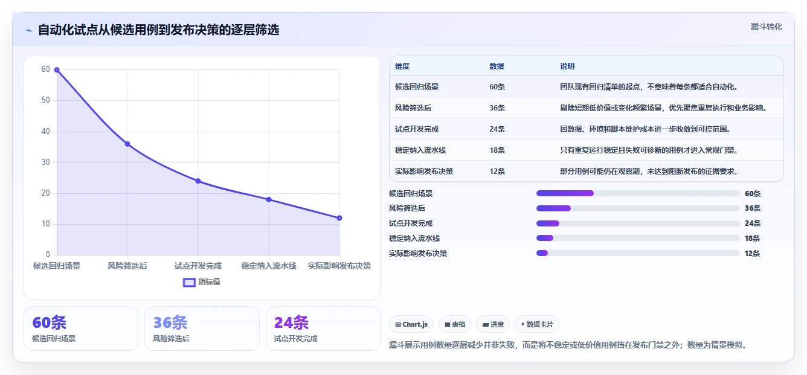Click the 12条 value in the table
Viewport: 807px width, 375px height.
click(497, 171)
